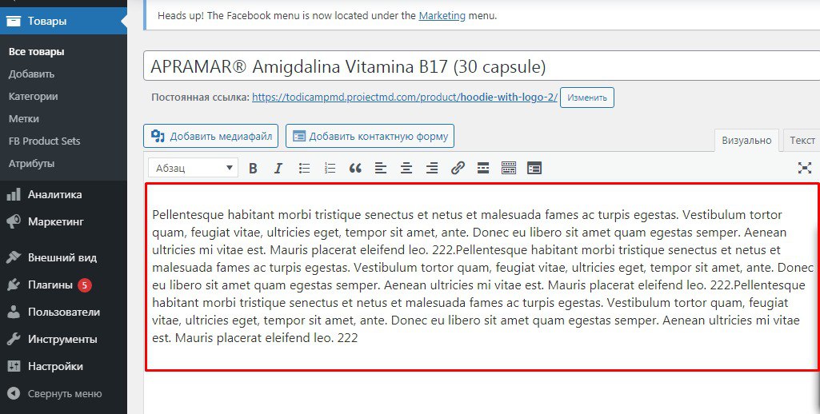Insert a numbered list
This screenshot has width=820, height=414.
330,168
